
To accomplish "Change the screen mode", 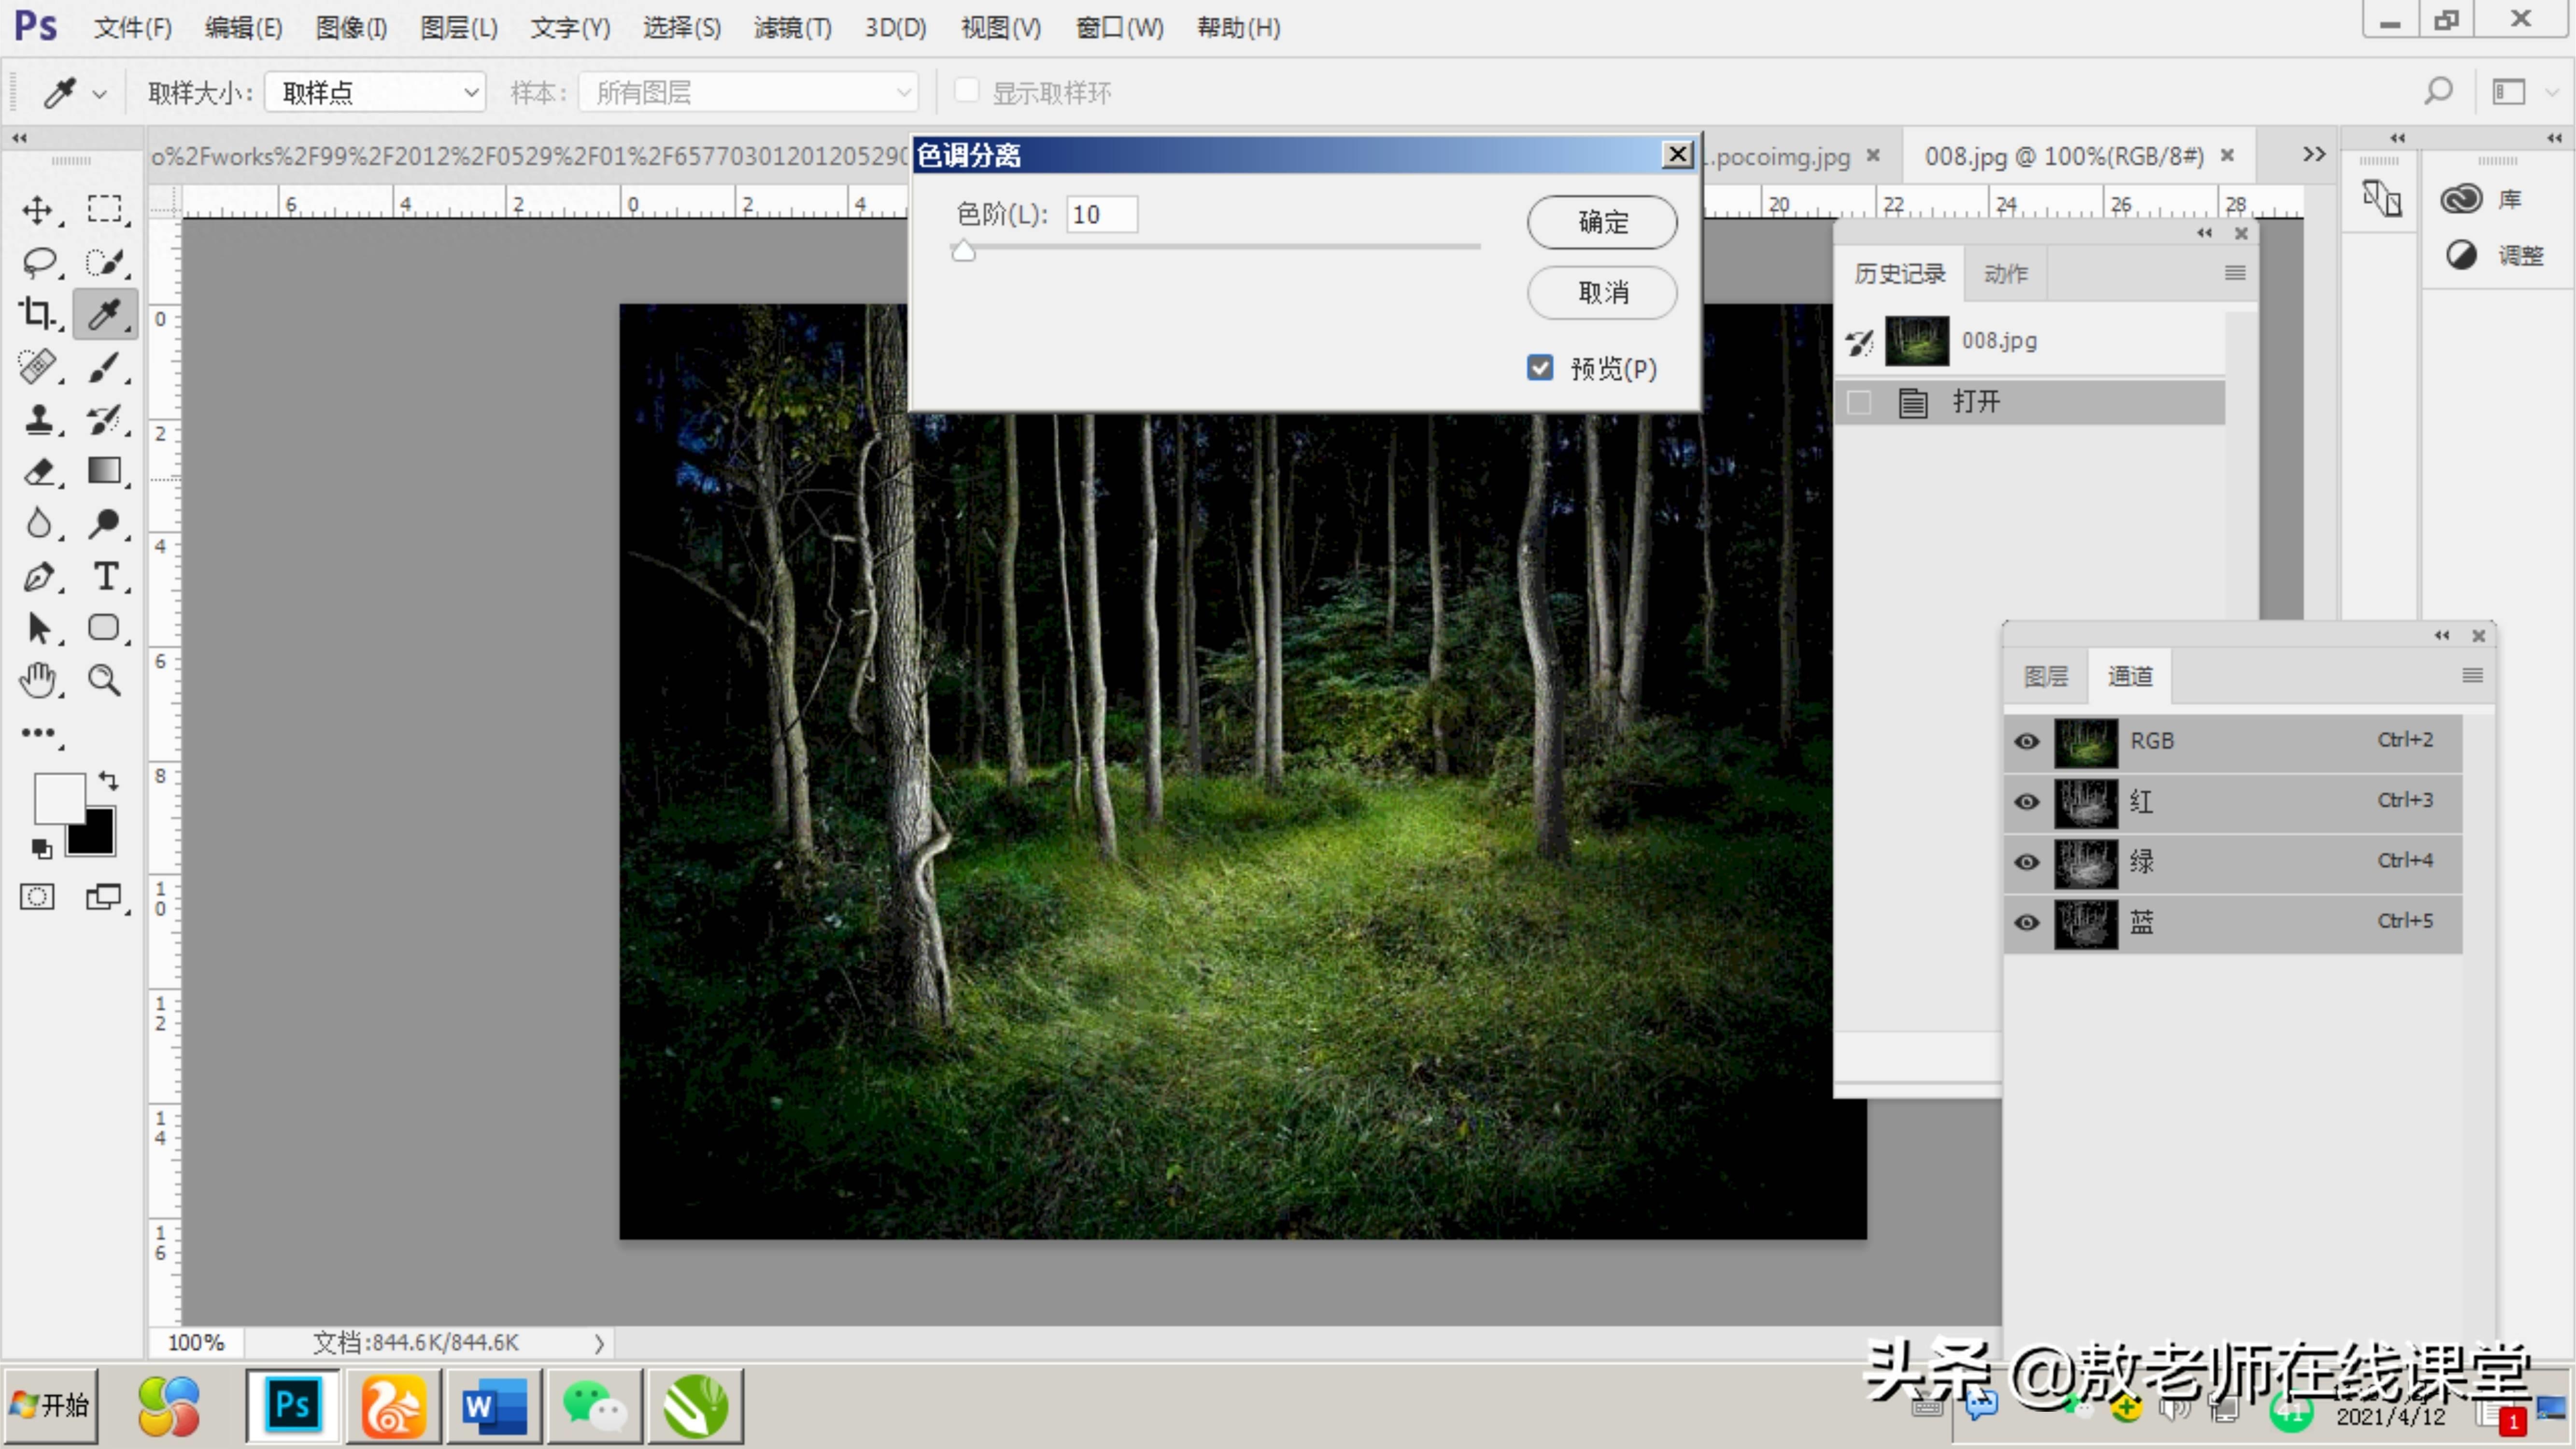I will [104, 897].
